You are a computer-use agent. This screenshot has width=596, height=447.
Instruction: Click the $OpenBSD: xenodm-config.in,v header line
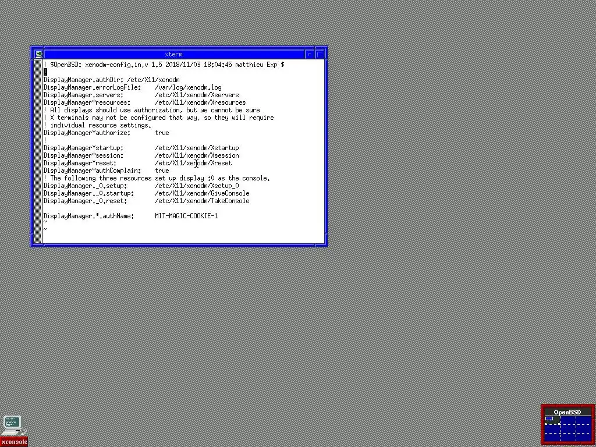coord(164,65)
